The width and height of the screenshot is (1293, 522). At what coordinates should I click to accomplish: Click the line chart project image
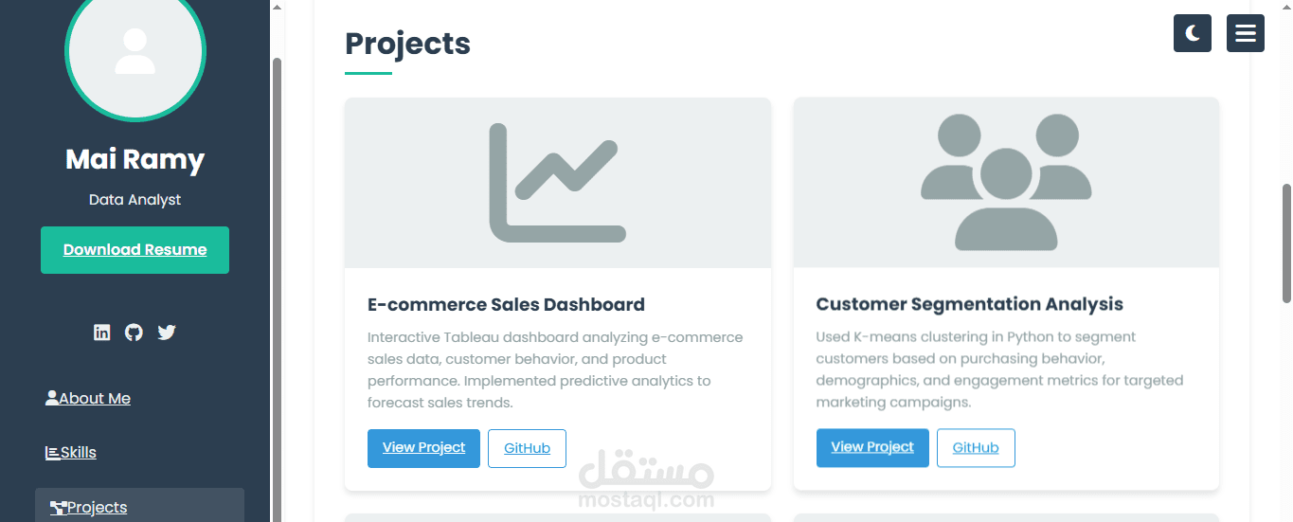(x=557, y=183)
